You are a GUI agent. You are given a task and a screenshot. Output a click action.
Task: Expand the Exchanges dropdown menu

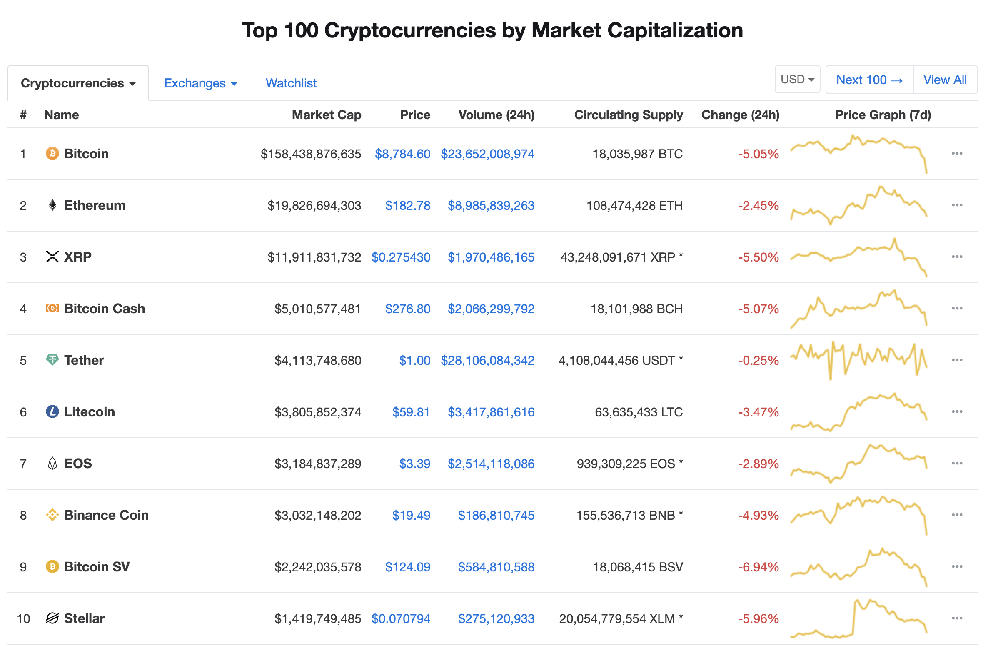click(x=200, y=83)
